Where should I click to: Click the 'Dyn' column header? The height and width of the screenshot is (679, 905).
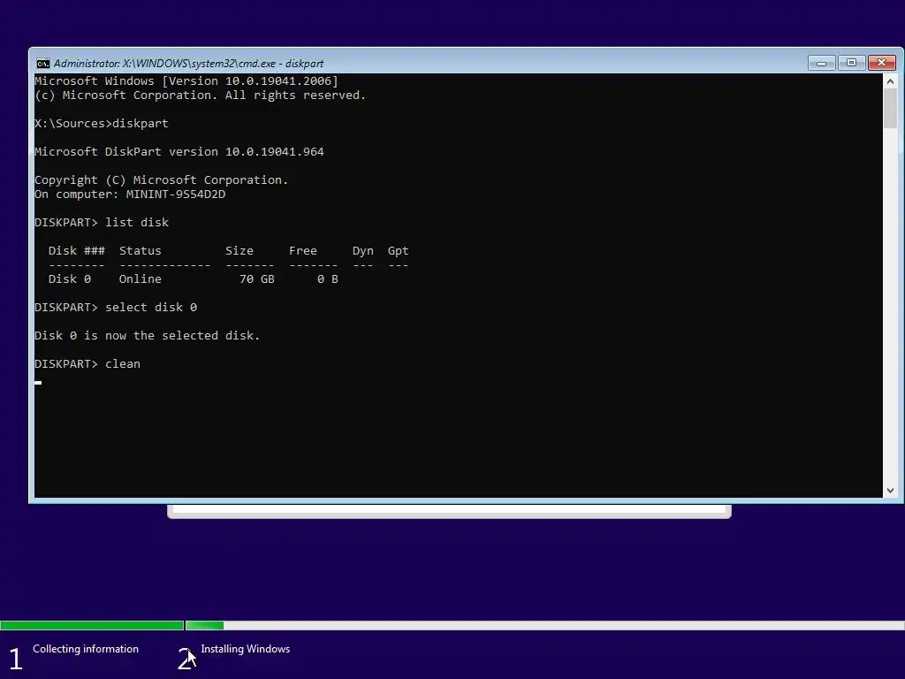click(363, 250)
